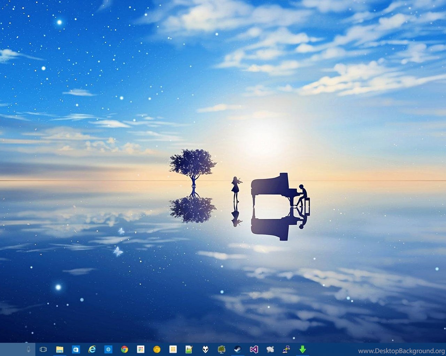The height and width of the screenshot is (356, 446).
Task: Launch Google Chrome from the taskbar
Action: [x=124, y=349]
